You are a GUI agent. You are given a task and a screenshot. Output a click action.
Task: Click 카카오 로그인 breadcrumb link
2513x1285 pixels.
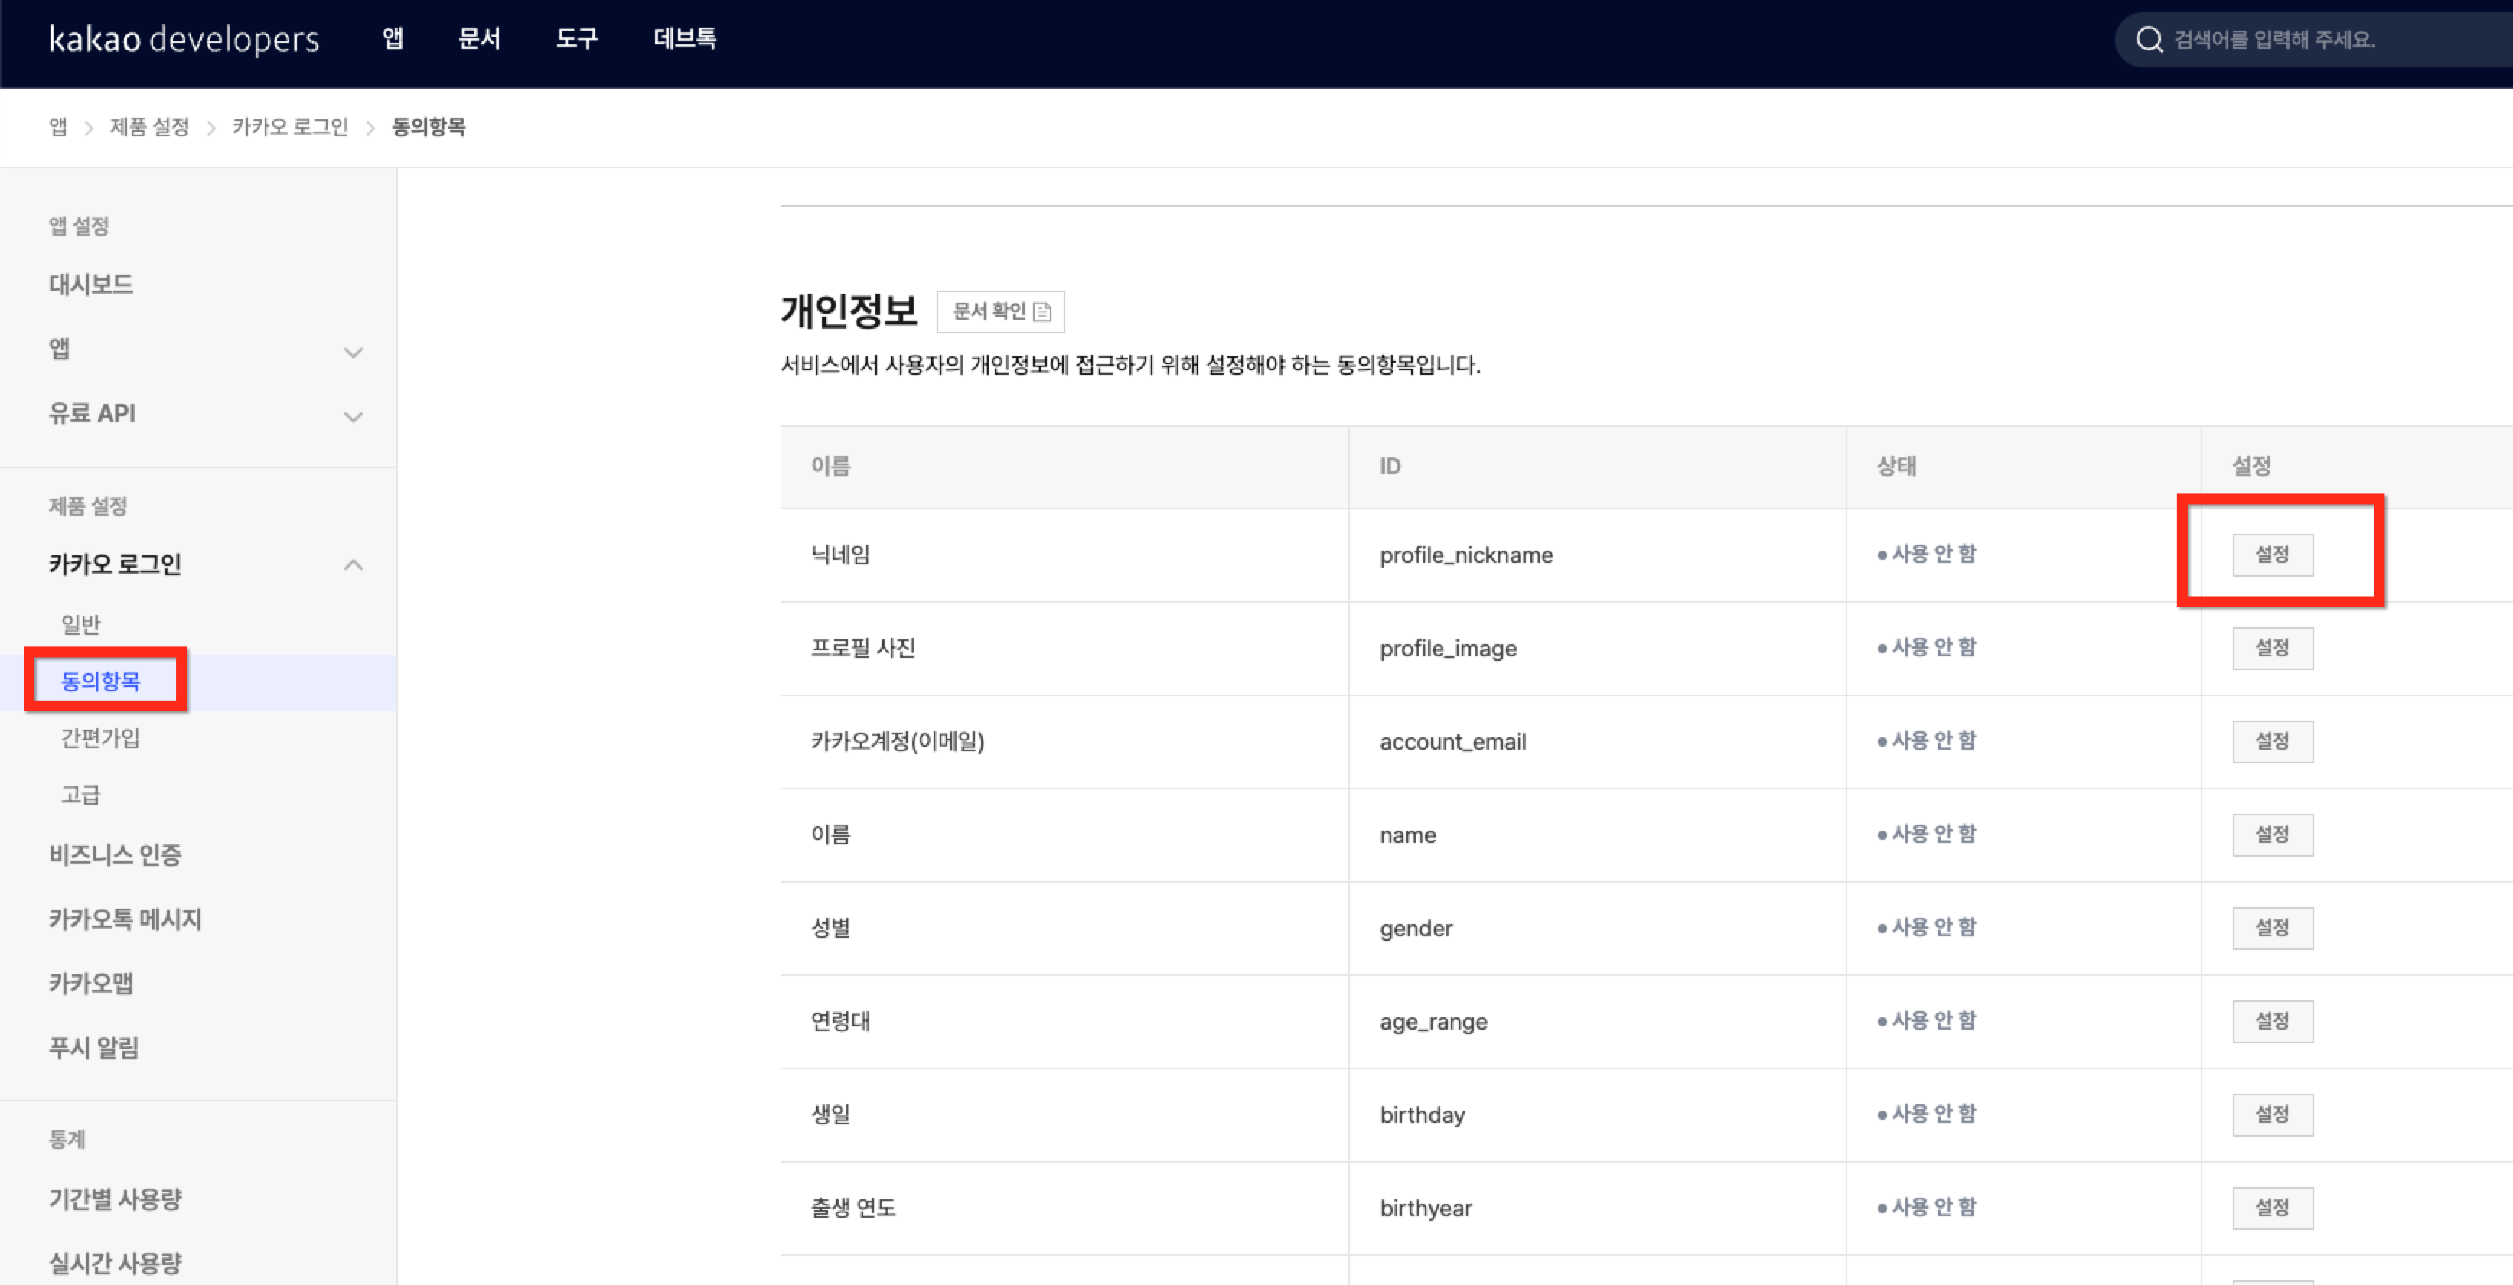coord(290,127)
